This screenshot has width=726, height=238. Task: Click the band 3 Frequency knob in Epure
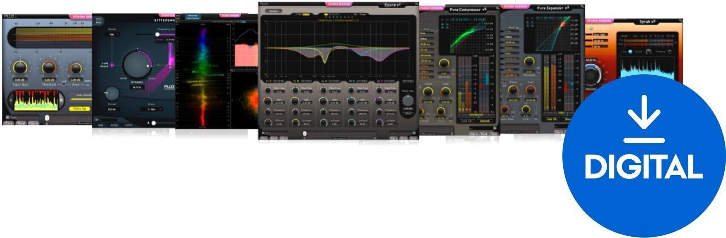tap(323, 112)
